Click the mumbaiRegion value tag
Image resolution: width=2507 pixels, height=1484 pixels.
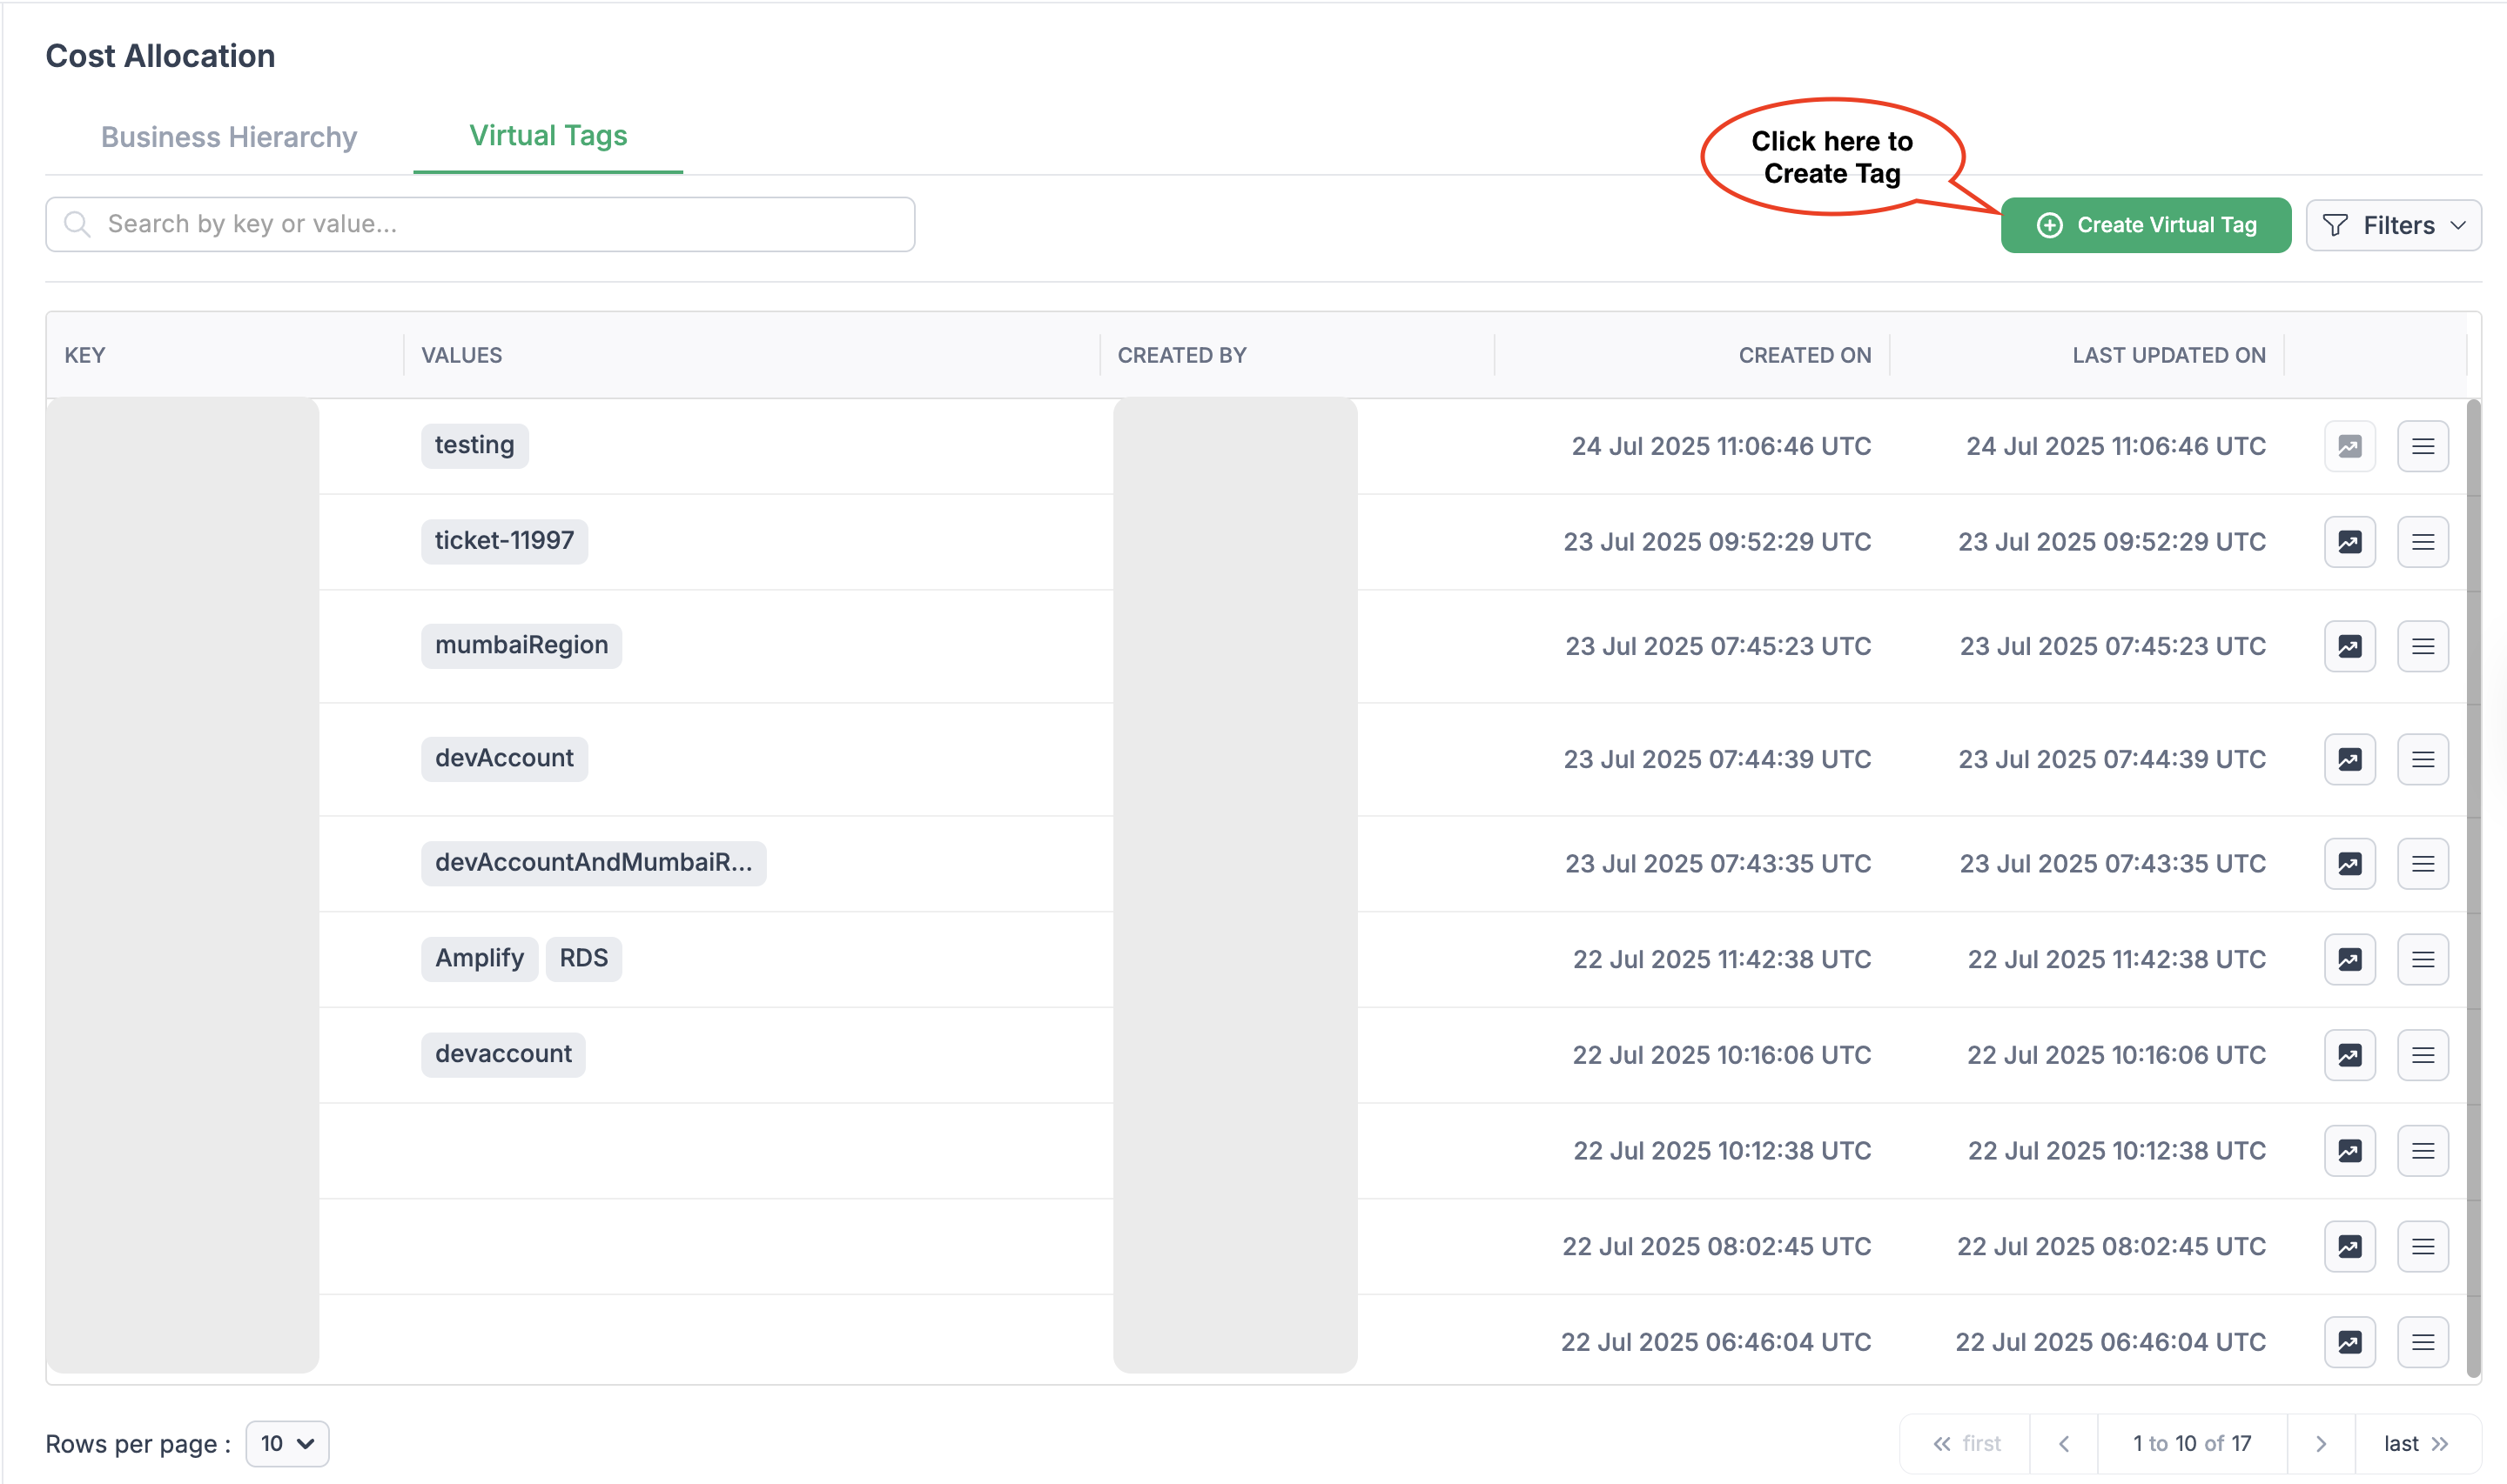click(521, 645)
